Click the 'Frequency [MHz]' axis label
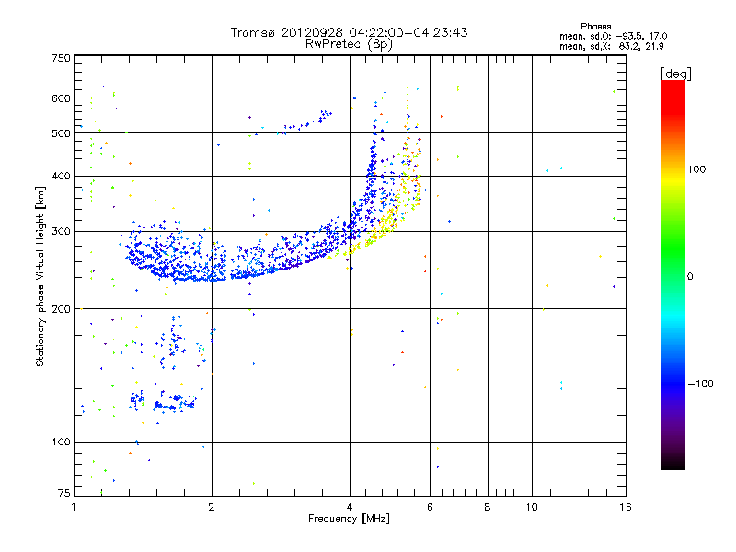The image size is (736, 552). tap(349, 519)
